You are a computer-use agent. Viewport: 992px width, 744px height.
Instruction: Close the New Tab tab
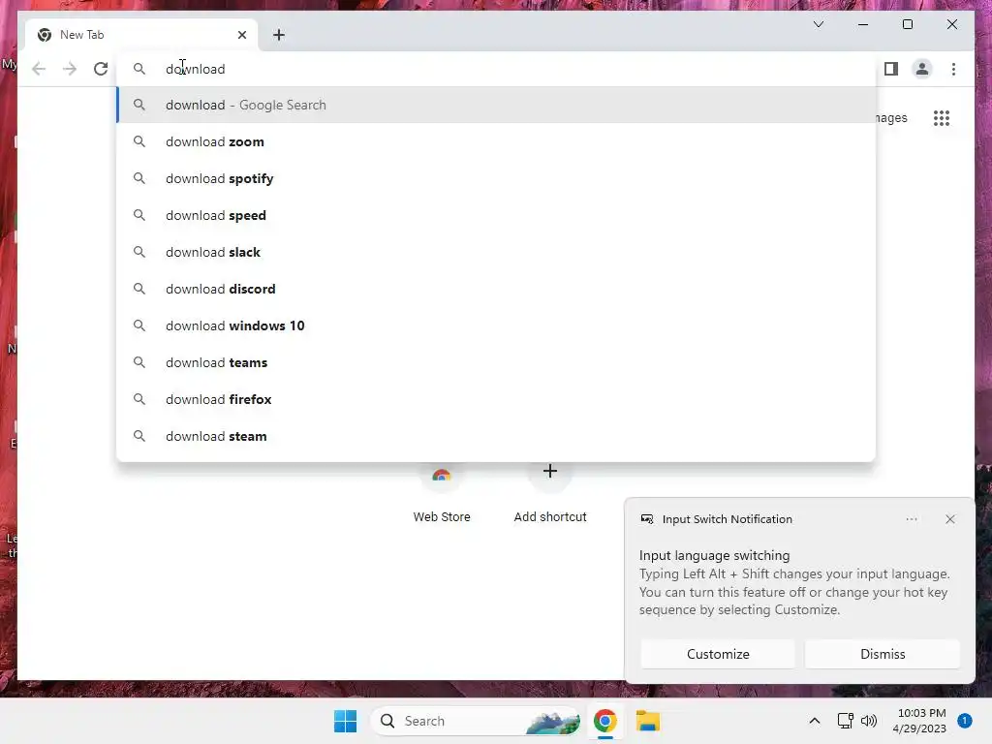pos(241,35)
